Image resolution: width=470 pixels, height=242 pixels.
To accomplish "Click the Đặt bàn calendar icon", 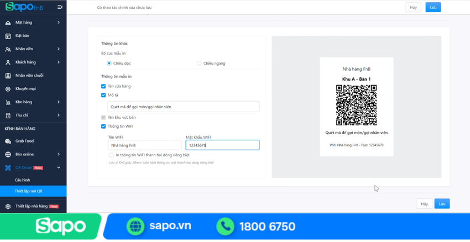I will (x=8, y=36).
